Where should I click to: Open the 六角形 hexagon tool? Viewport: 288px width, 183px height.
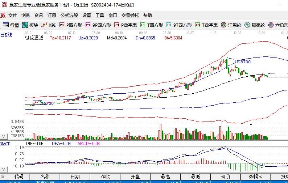click(x=278, y=25)
